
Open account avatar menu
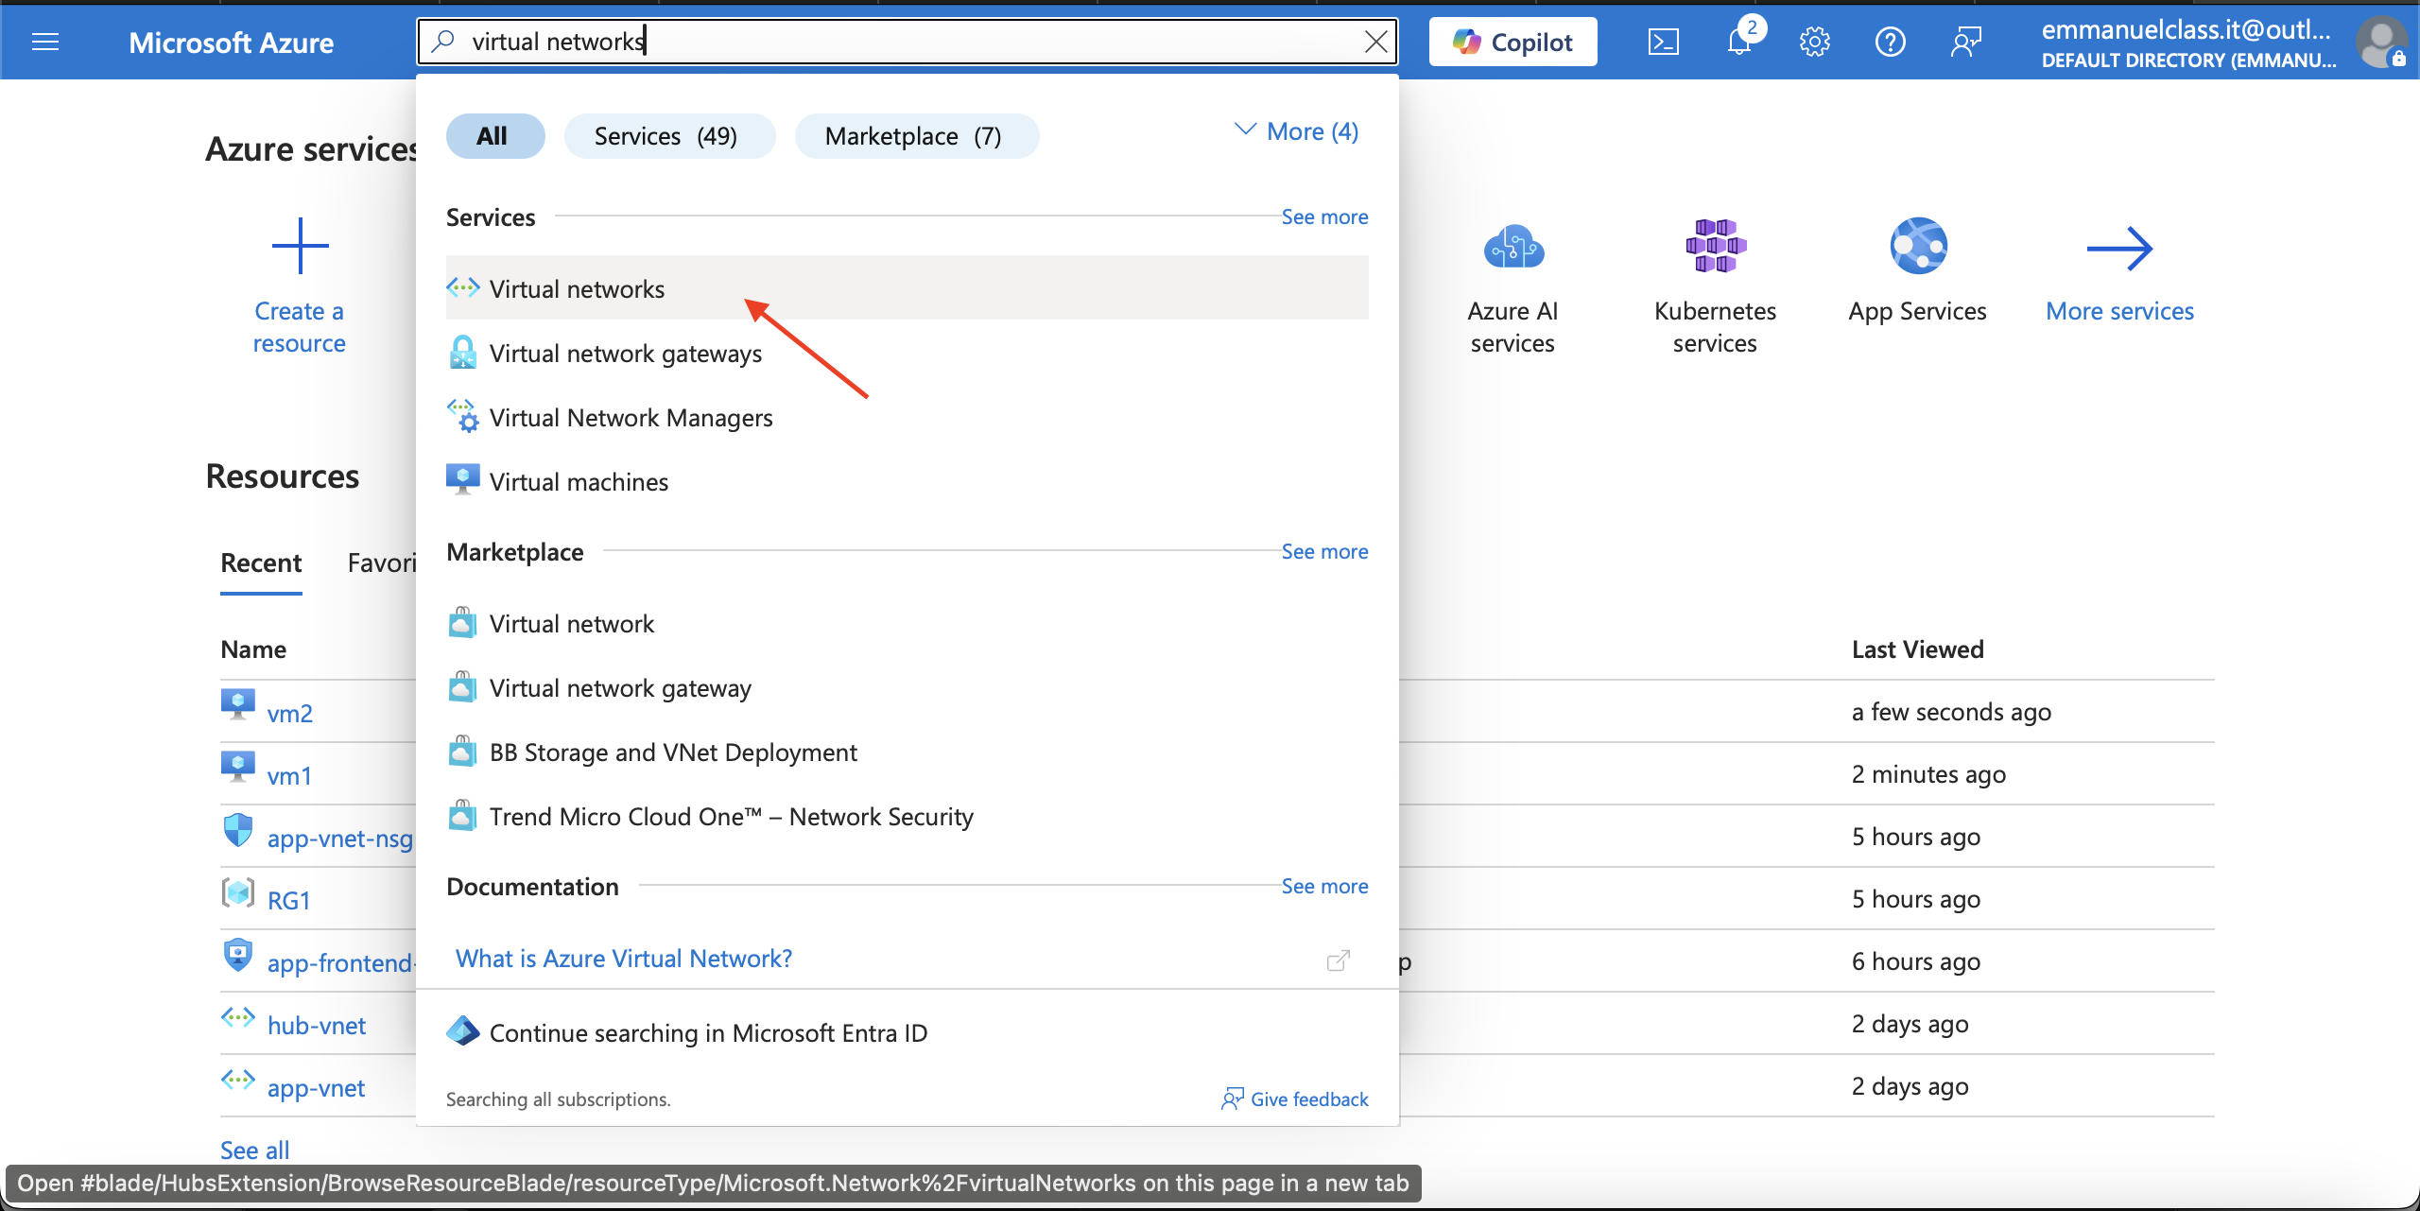click(2380, 42)
